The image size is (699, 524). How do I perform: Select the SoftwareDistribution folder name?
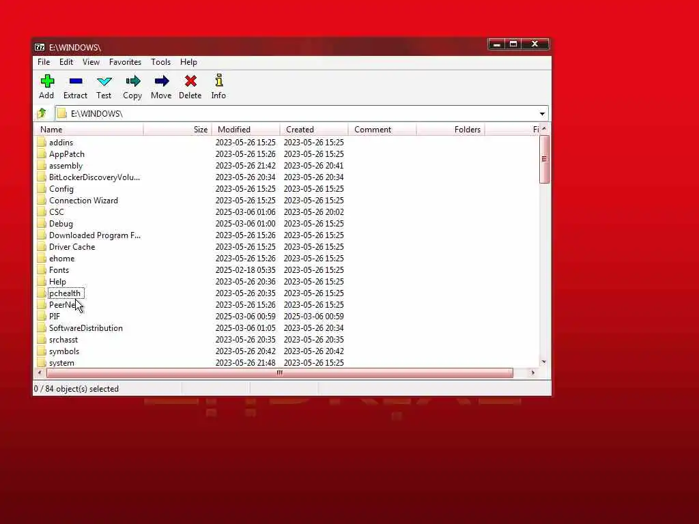(85, 327)
